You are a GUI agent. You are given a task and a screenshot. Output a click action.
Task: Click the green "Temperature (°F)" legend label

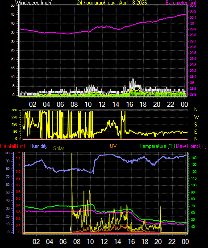(x=157, y=146)
